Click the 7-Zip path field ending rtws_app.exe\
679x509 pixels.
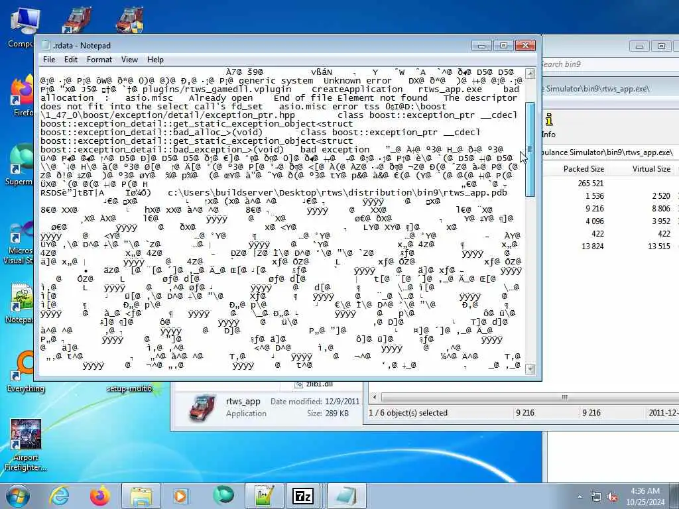[608, 152]
